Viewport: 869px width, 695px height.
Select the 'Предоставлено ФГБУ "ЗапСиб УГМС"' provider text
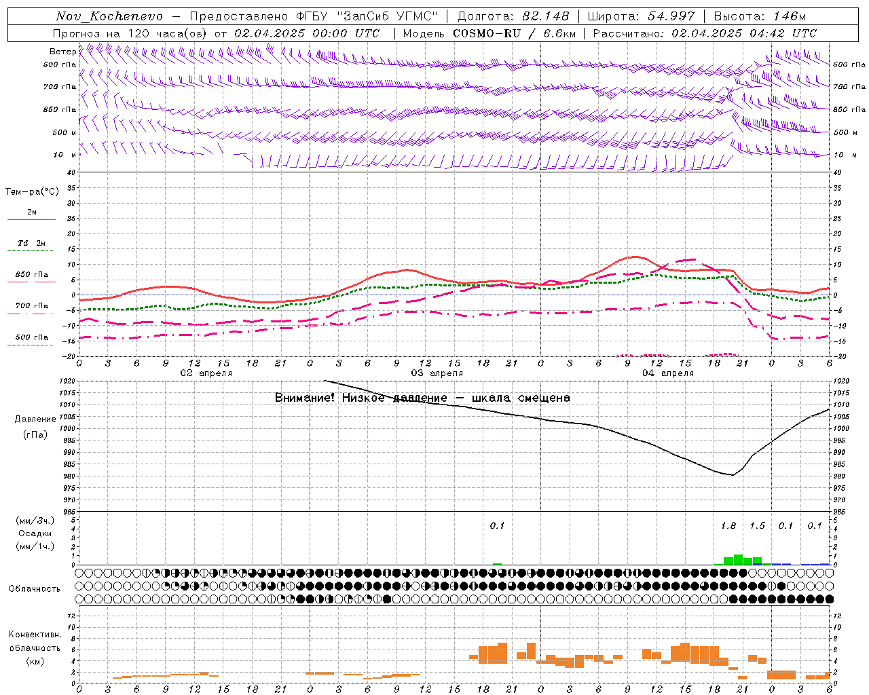pos(314,16)
